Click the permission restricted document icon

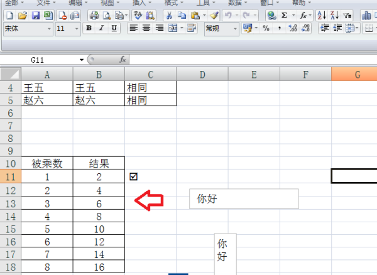click(62, 16)
